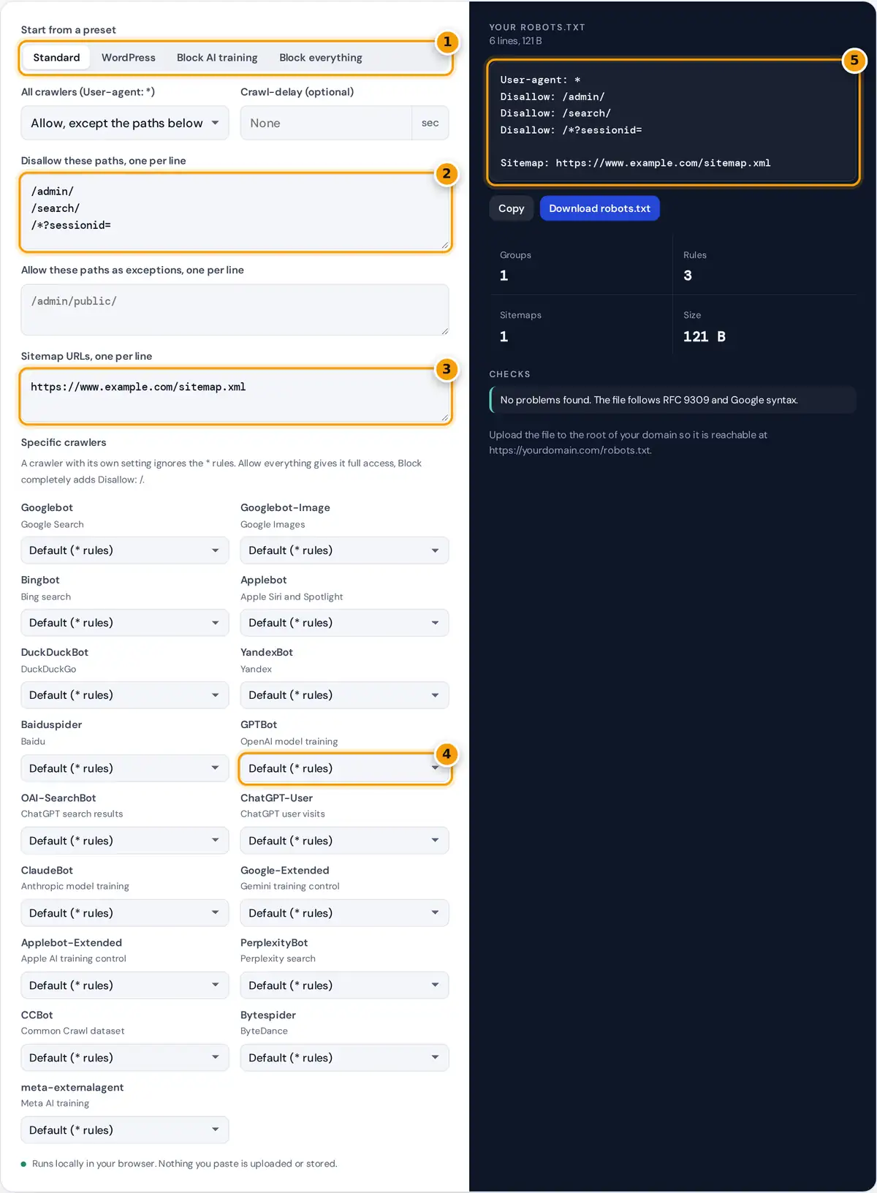Expand the ChatGPT-User rules dropdown
877x1193 pixels.
[345, 841]
